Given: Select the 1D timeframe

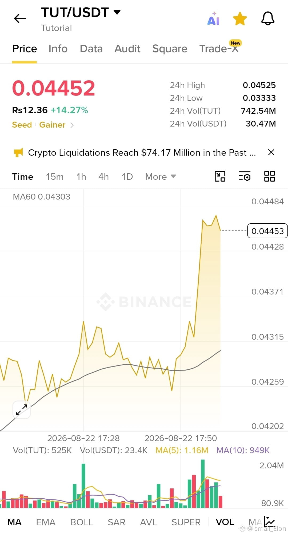Looking at the screenshot, I should (x=127, y=177).
